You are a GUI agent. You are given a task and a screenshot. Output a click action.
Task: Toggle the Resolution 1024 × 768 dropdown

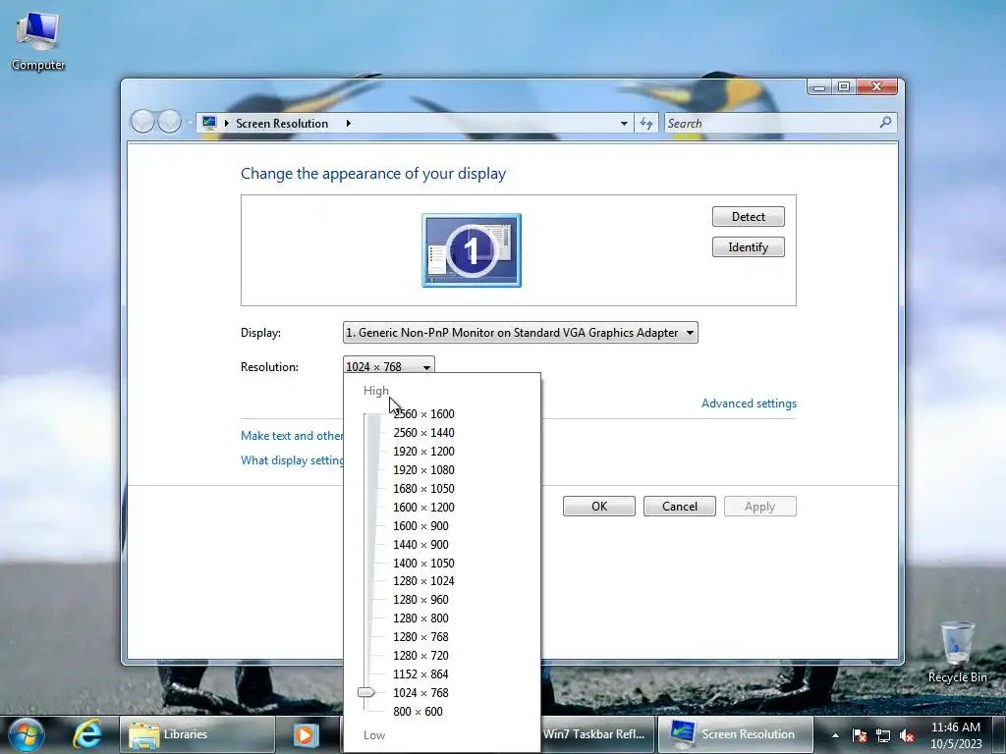[389, 365]
